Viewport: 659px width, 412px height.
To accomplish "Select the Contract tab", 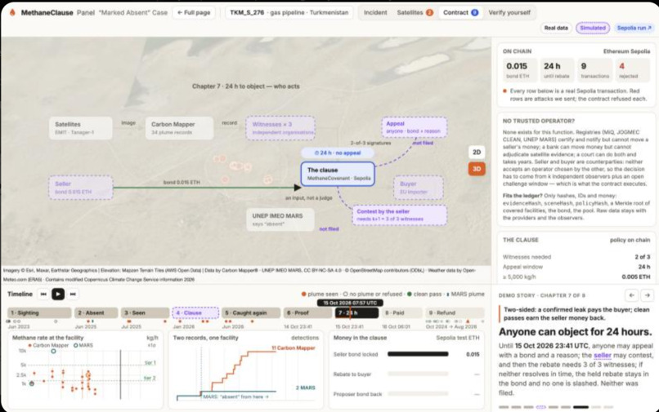I will [x=460, y=12].
